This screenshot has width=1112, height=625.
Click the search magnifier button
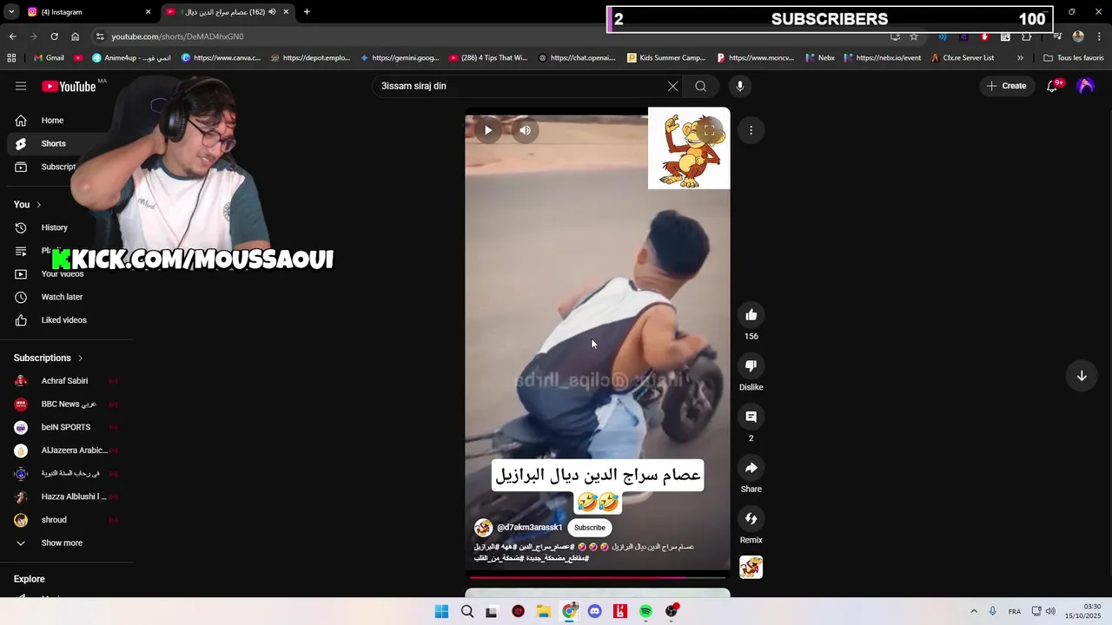click(700, 86)
